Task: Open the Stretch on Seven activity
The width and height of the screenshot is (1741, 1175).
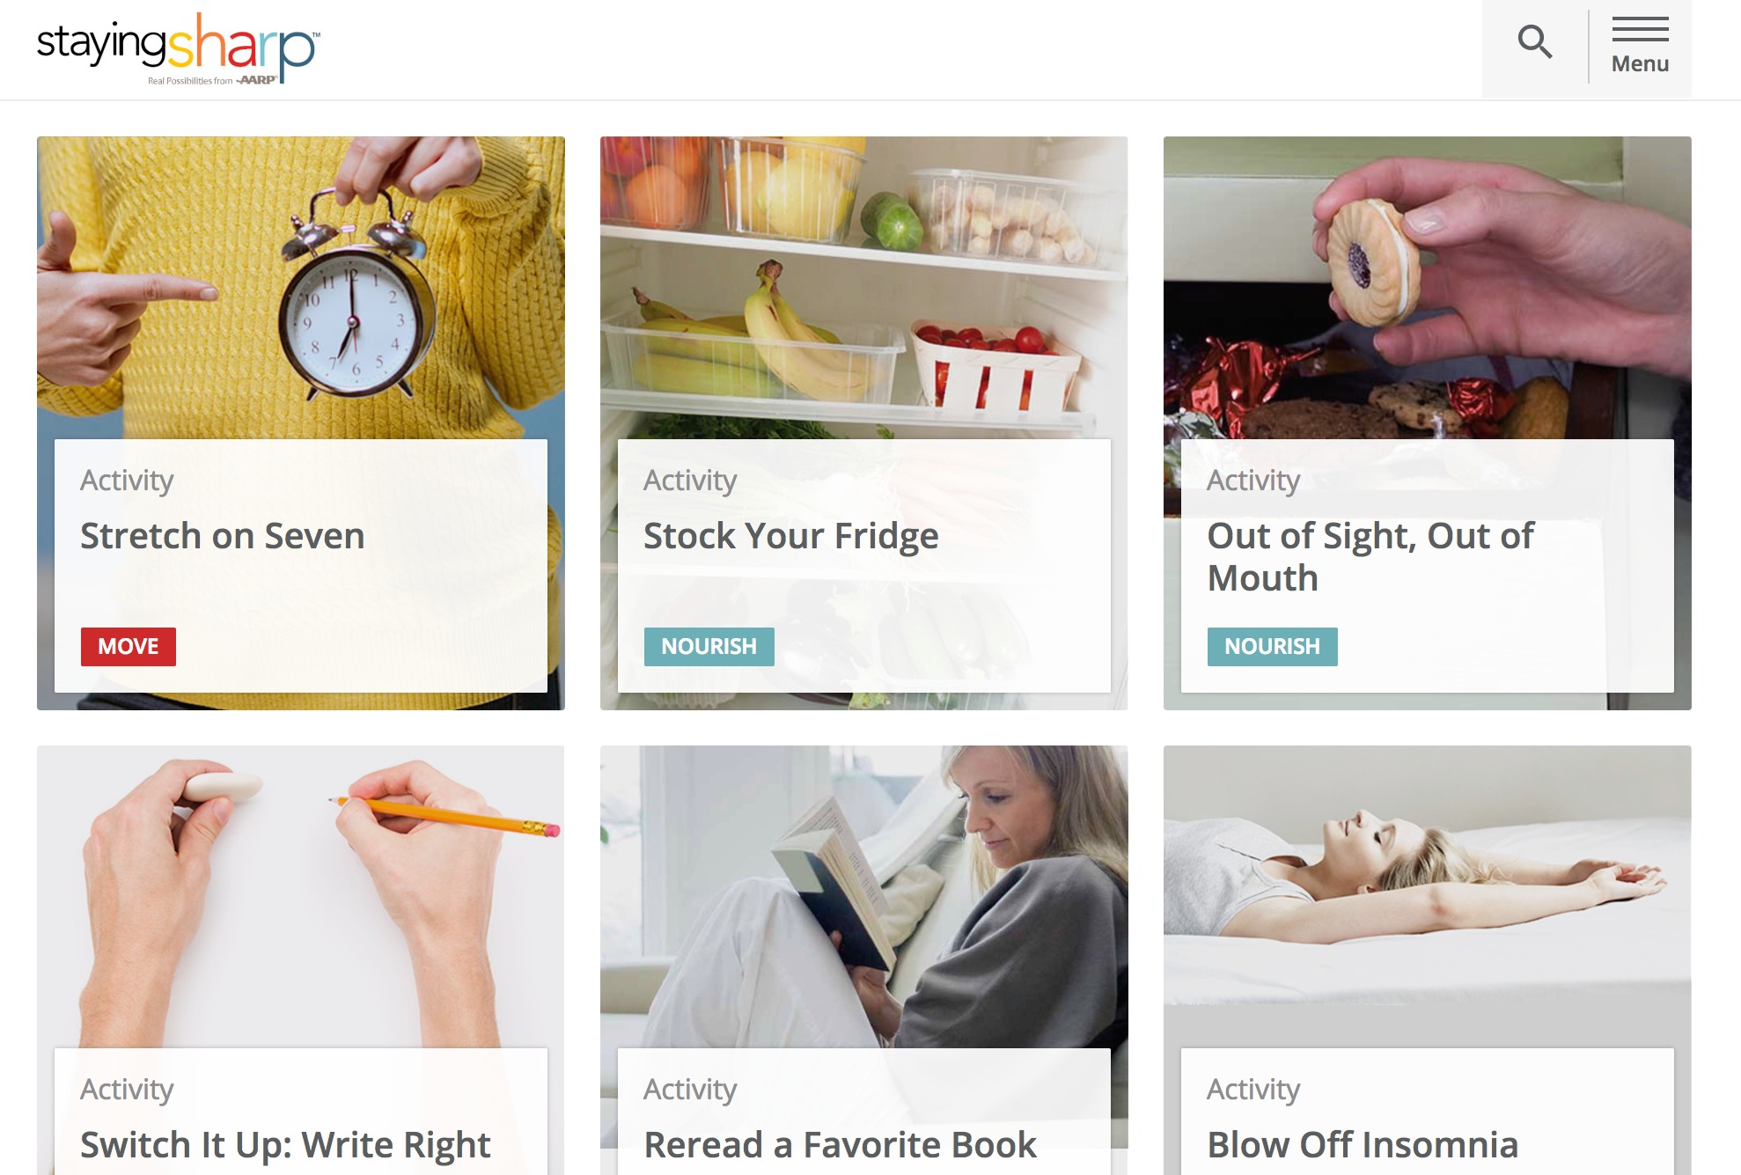Action: pos(222,536)
